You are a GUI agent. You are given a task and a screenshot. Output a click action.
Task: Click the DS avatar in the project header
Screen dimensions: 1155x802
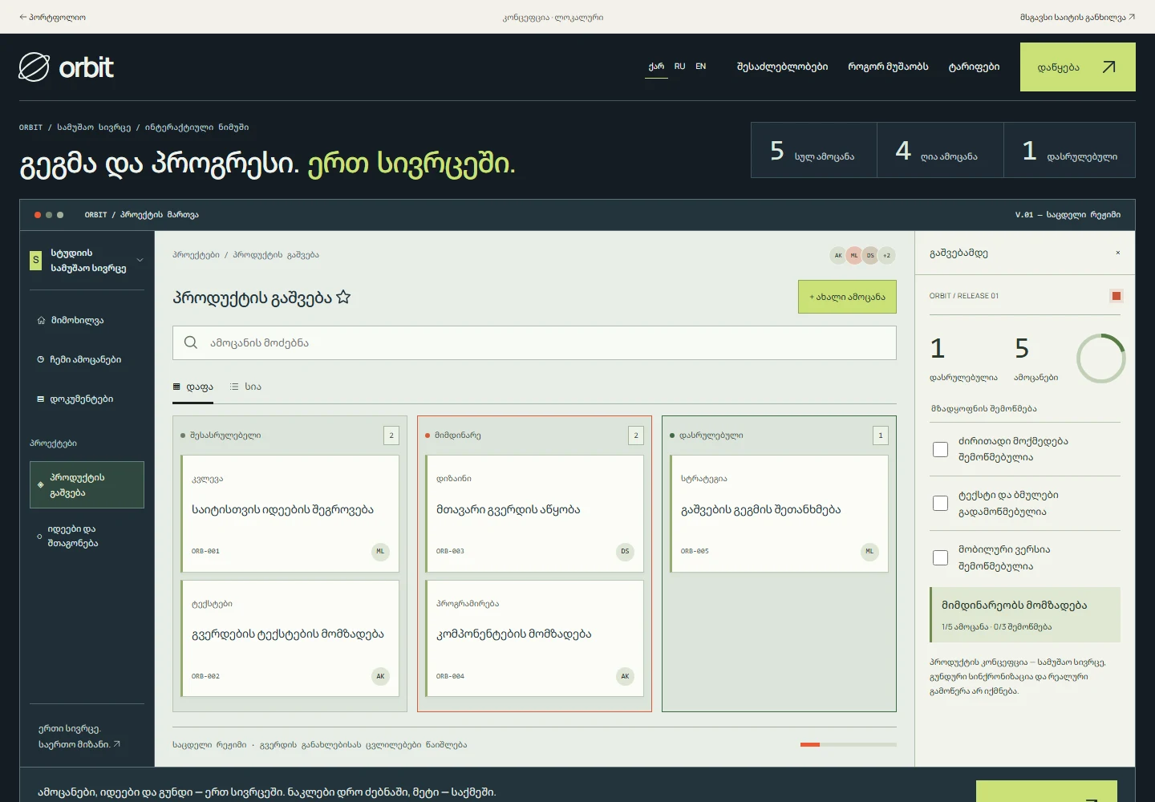870,256
